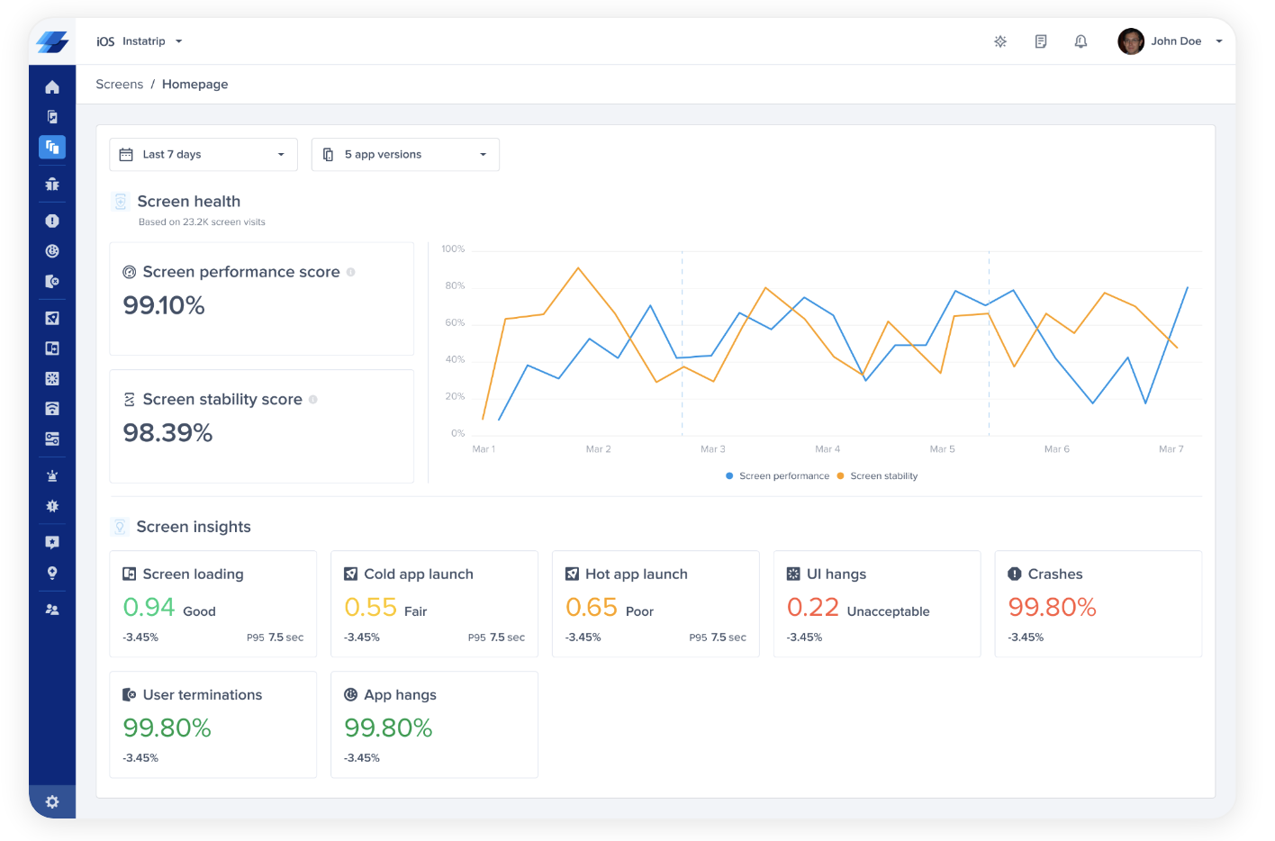
Task: Open the 5 app versions dropdown
Action: pos(405,155)
